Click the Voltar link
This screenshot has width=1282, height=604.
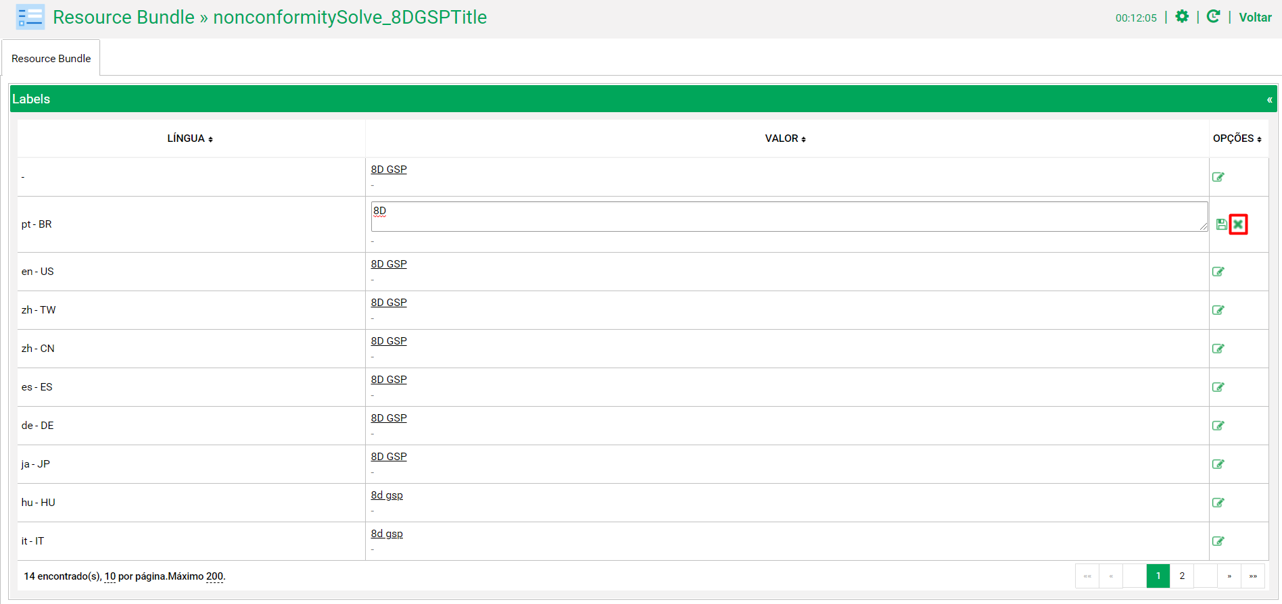[1255, 18]
